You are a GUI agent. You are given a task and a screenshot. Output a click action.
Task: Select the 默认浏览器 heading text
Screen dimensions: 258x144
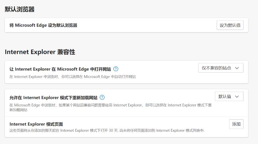[20, 9]
